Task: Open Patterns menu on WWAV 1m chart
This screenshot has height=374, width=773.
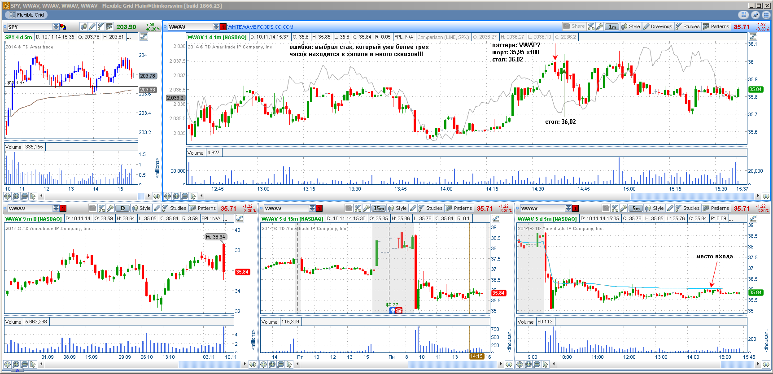Action: coord(716,26)
